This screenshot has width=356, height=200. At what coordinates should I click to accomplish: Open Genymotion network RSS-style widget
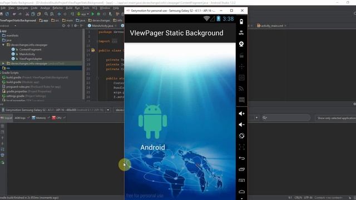click(241, 89)
